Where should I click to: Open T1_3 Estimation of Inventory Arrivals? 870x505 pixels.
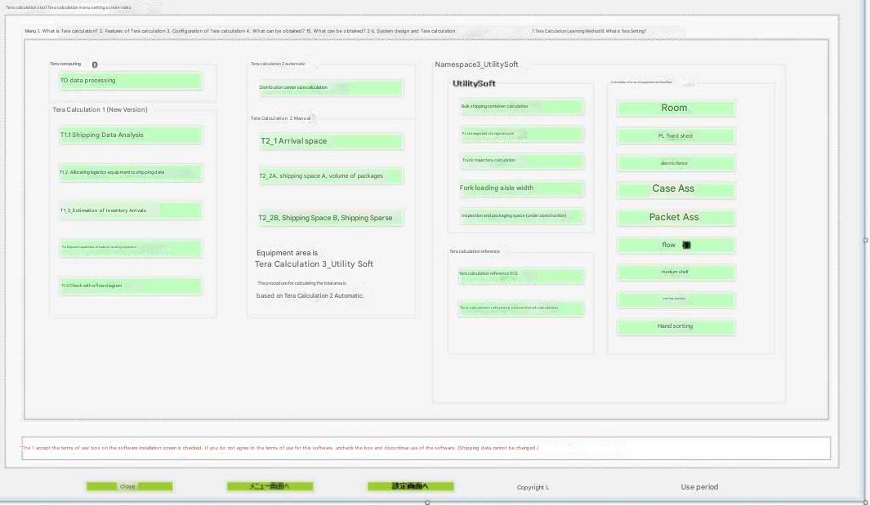(130, 210)
